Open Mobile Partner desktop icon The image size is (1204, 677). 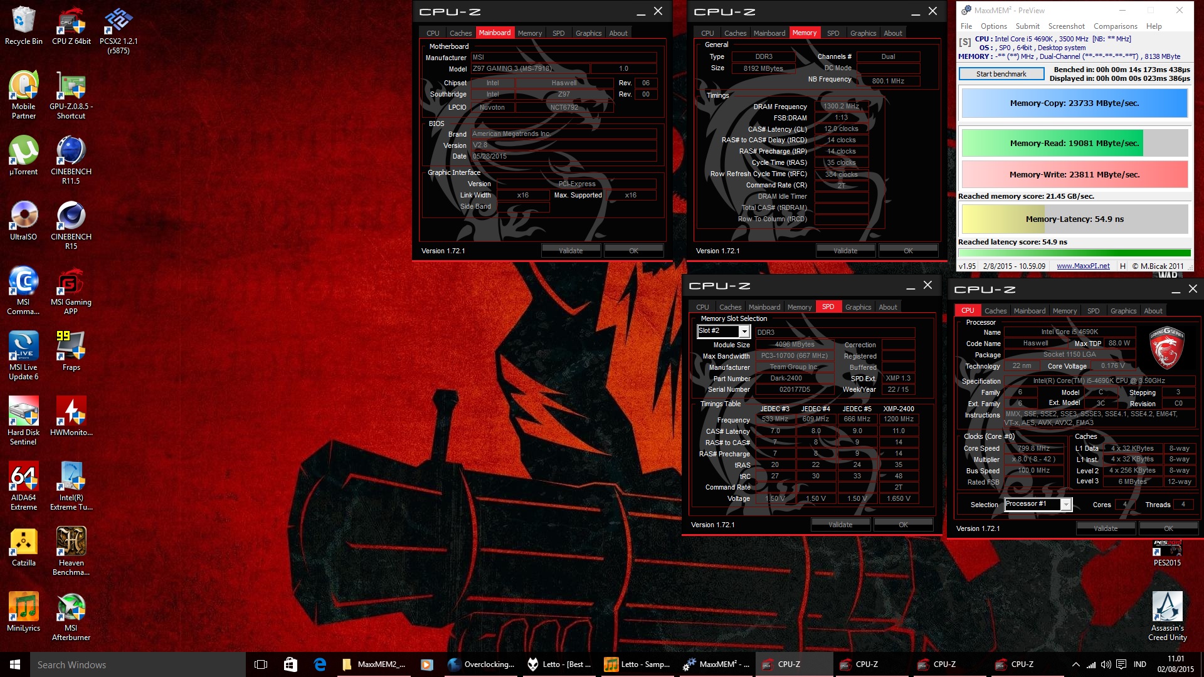click(x=24, y=95)
